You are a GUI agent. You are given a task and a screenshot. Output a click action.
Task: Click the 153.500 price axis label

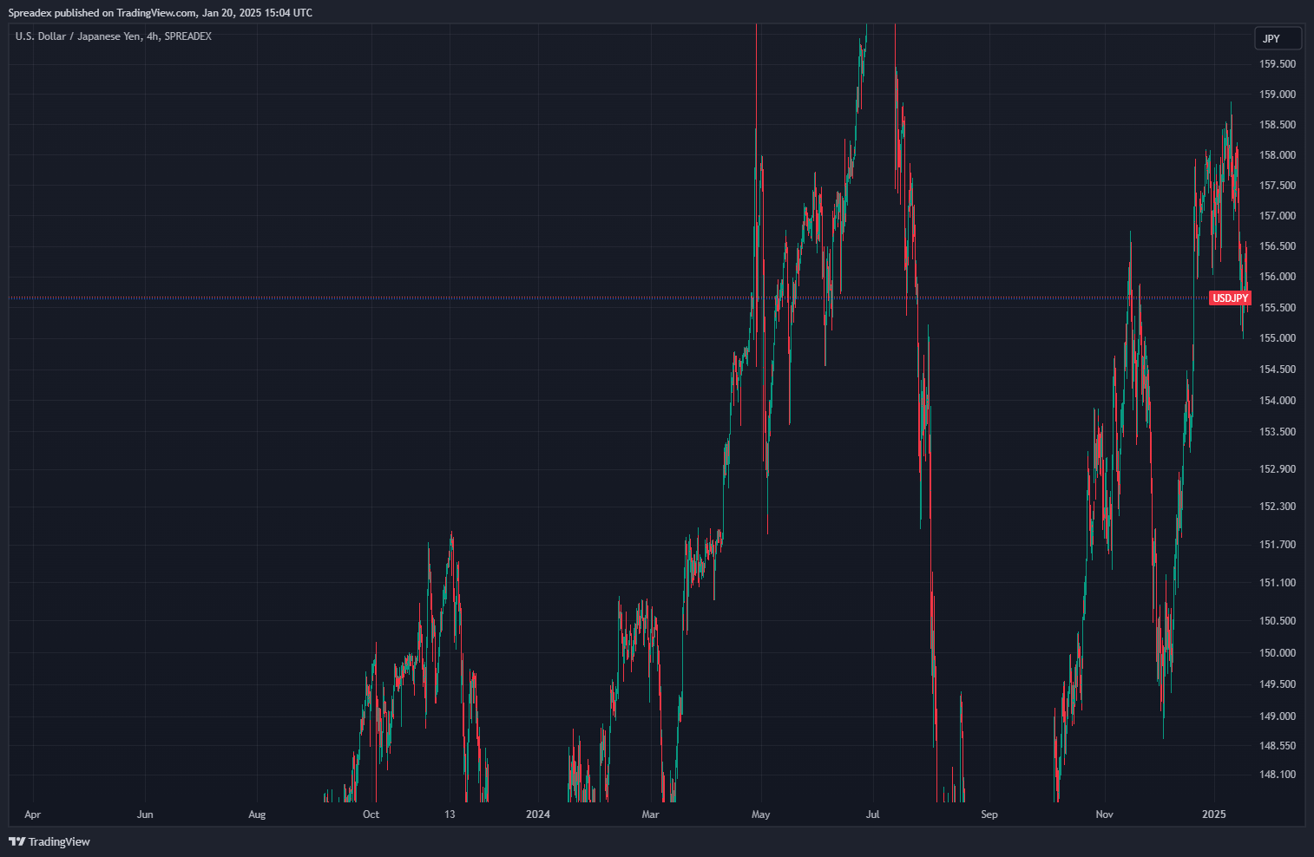pos(1278,432)
